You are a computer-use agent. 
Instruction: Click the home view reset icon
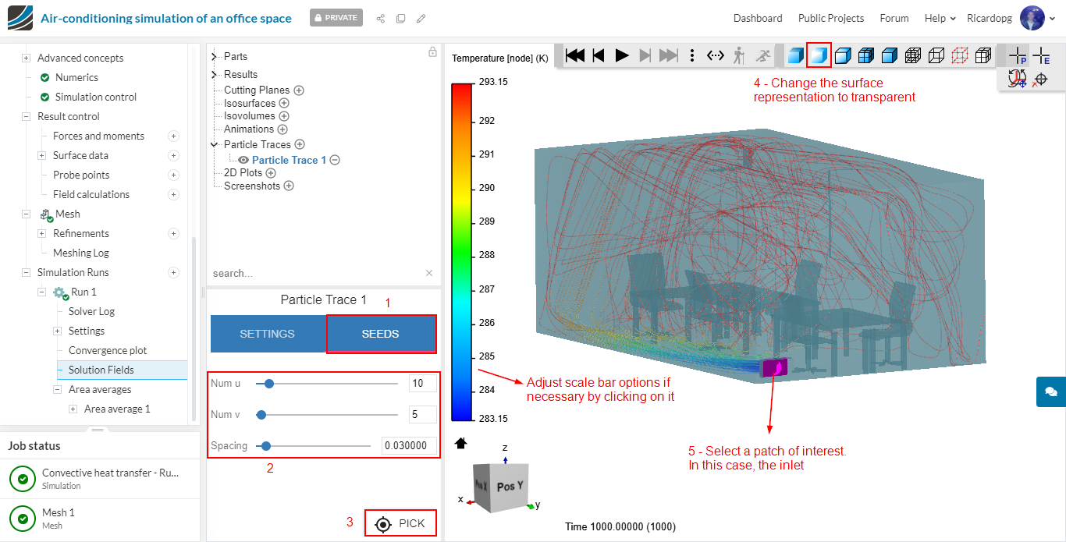460,443
